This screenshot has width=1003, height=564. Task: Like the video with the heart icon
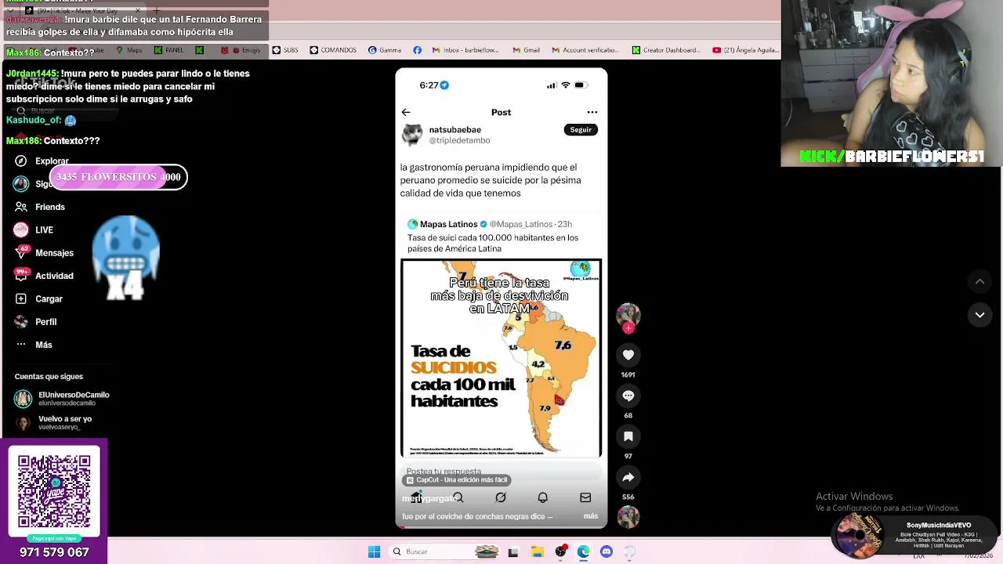point(628,355)
